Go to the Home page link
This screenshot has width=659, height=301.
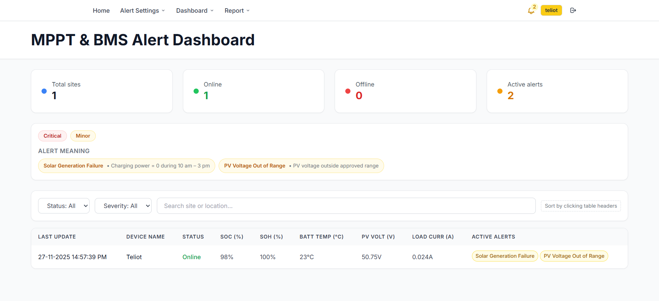pyautogui.click(x=101, y=11)
